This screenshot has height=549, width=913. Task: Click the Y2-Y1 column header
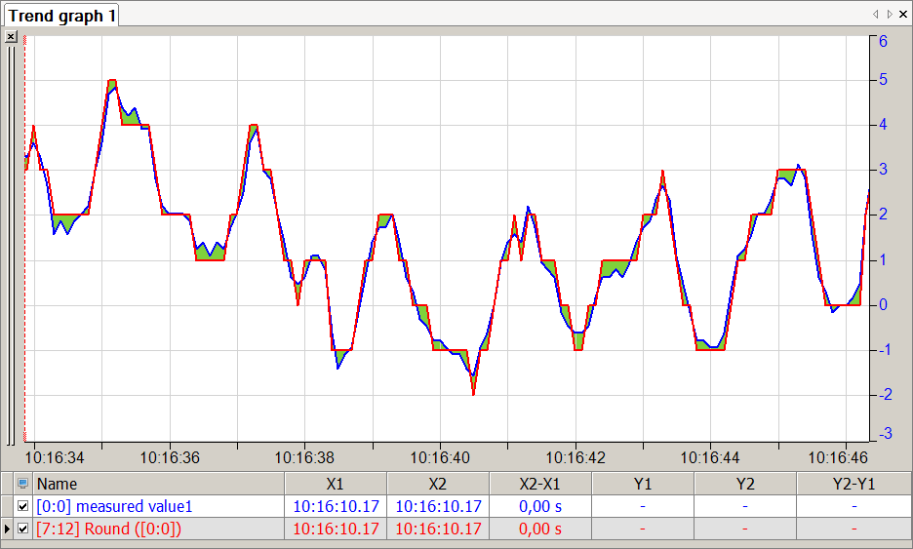coord(853,484)
